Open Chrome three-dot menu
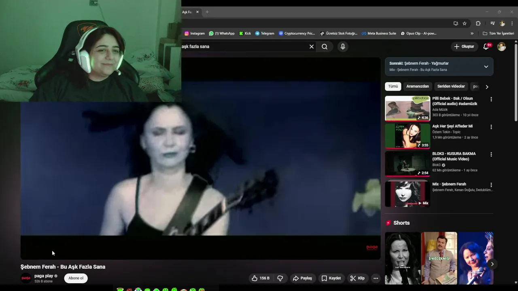 [512, 23]
